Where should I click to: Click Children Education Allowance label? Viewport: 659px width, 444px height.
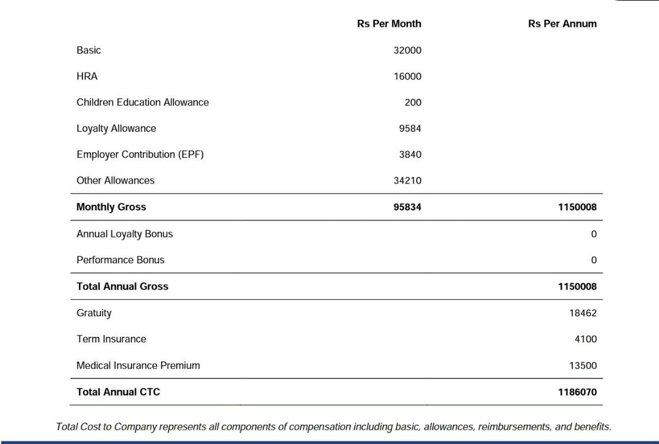[143, 102]
